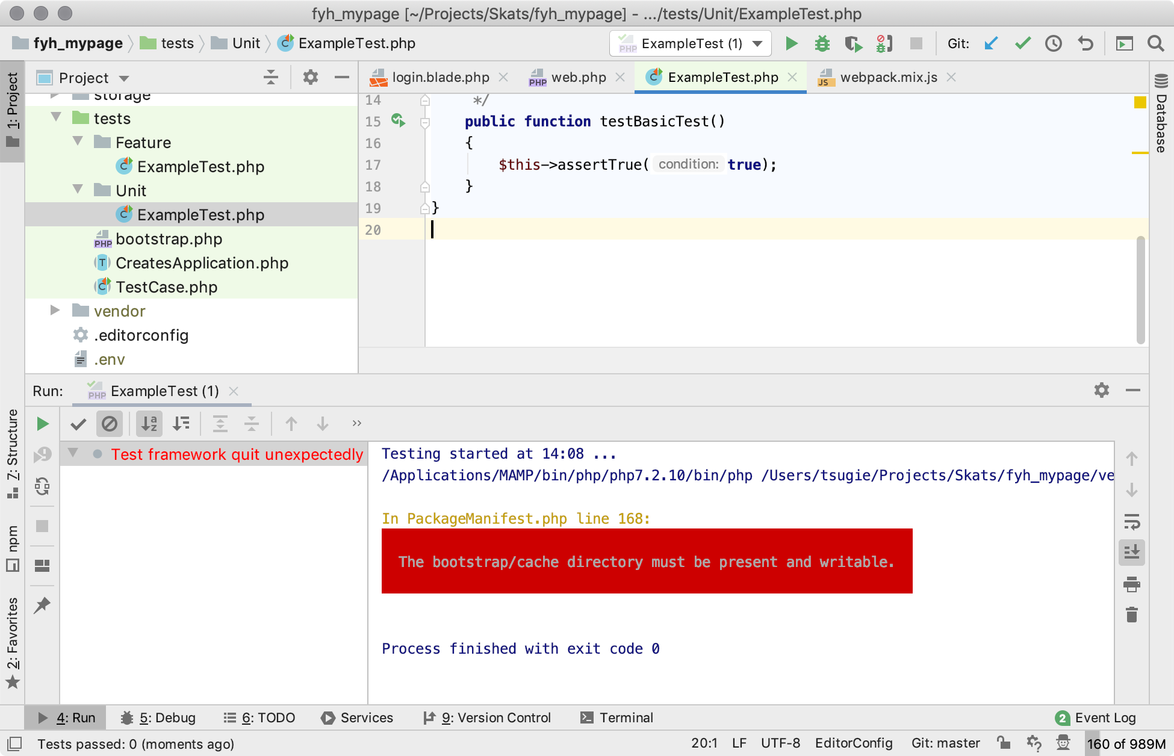Rerun failed tests icon

[x=42, y=454]
